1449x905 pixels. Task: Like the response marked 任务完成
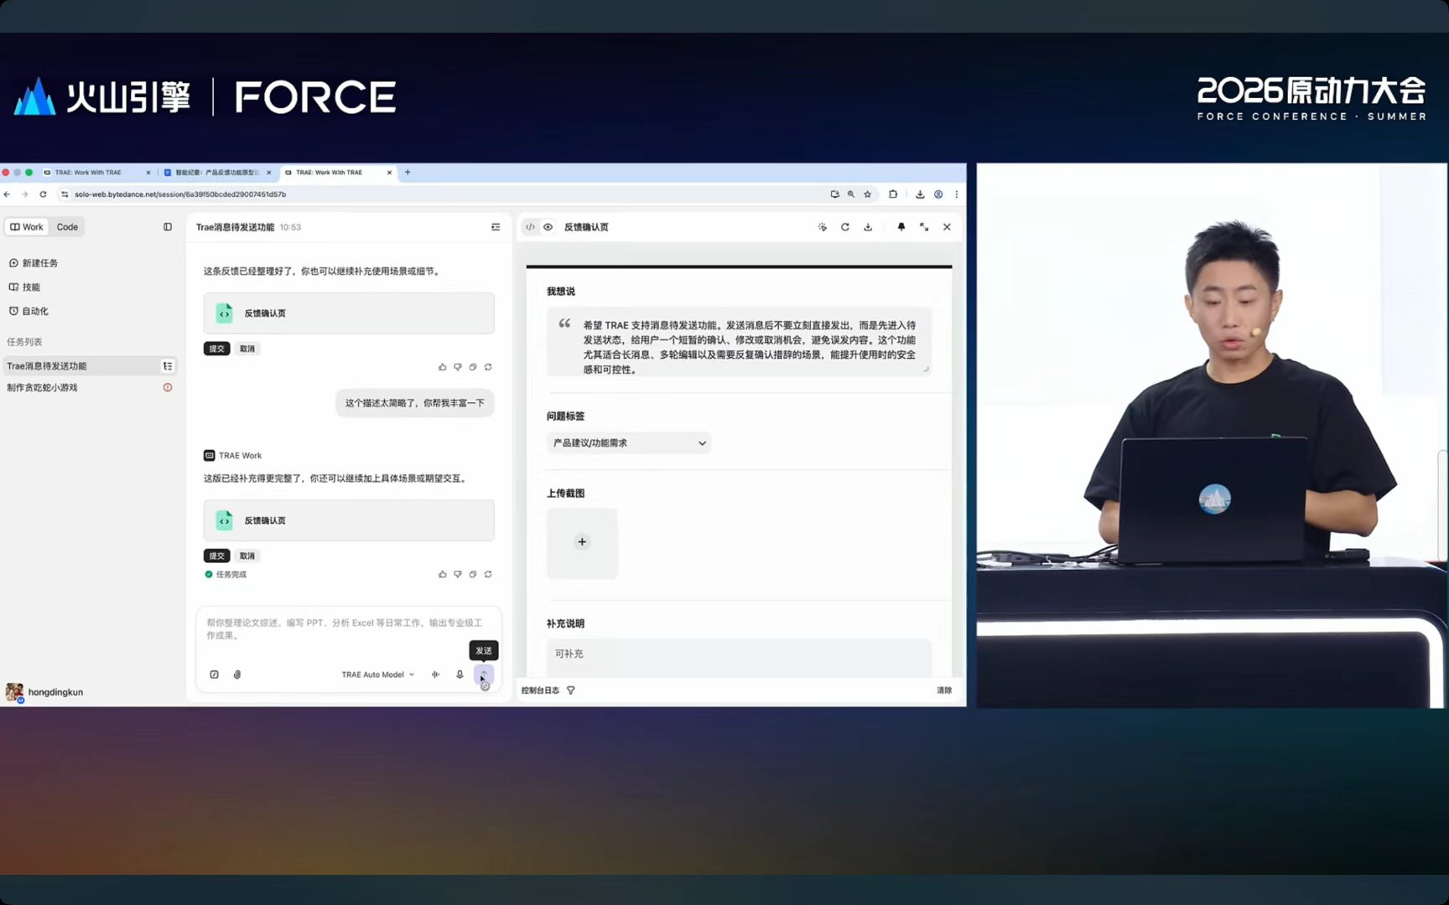pos(443,574)
